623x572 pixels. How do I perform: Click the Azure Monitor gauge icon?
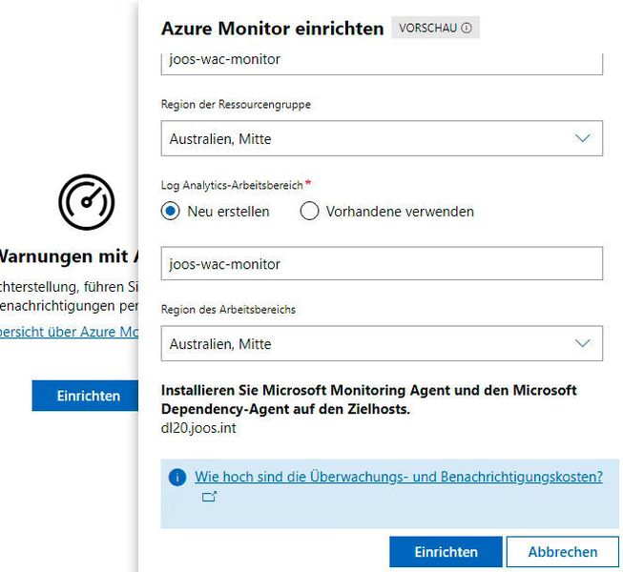point(87,202)
